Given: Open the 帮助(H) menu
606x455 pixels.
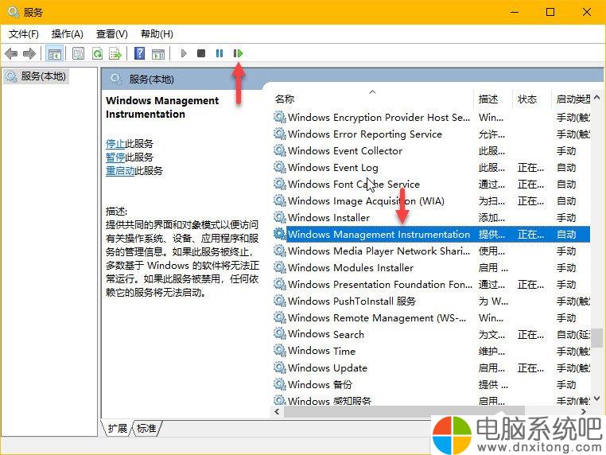Looking at the screenshot, I should click(157, 34).
